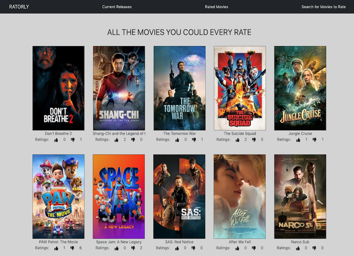Thumbs down PAW Patrol: The Movie
The image size is (354, 256).
coord(72,248)
